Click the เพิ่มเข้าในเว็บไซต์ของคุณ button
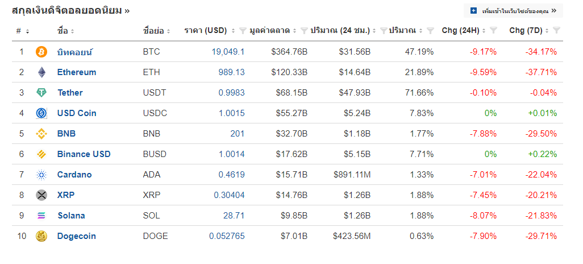This screenshot has height=264, width=583. click(513, 10)
